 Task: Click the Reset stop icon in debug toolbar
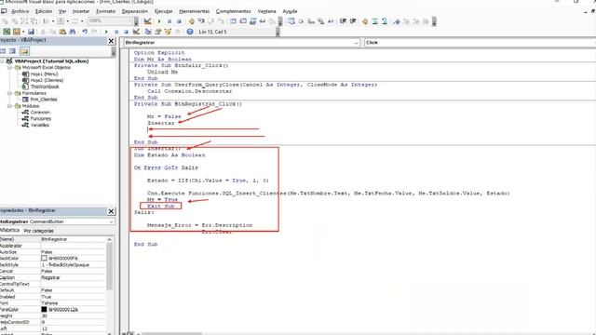(x=179, y=21)
